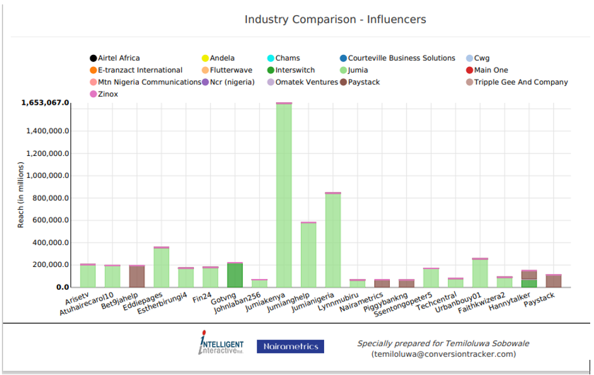
Task: Click the Andela yellow legend dot
Action: coord(205,58)
